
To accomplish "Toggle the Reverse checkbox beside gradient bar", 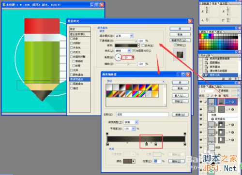I will pyautogui.click(x=143, y=45).
